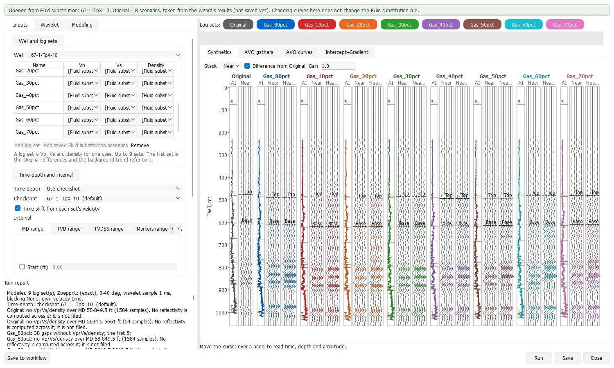
Task: Toggle the Original log set pill
Action: (x=238, y=25)
